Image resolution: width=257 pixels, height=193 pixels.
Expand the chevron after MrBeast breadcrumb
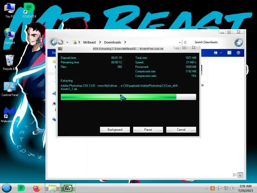(100, 42)
